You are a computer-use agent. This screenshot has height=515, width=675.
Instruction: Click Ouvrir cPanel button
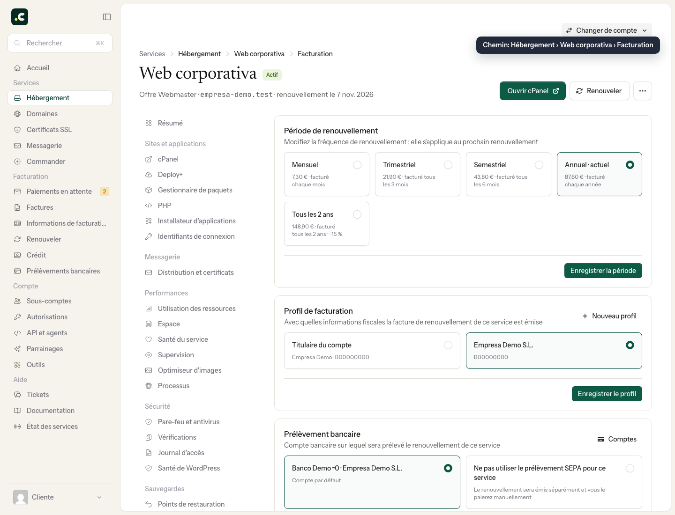click(x=532, y=91)
